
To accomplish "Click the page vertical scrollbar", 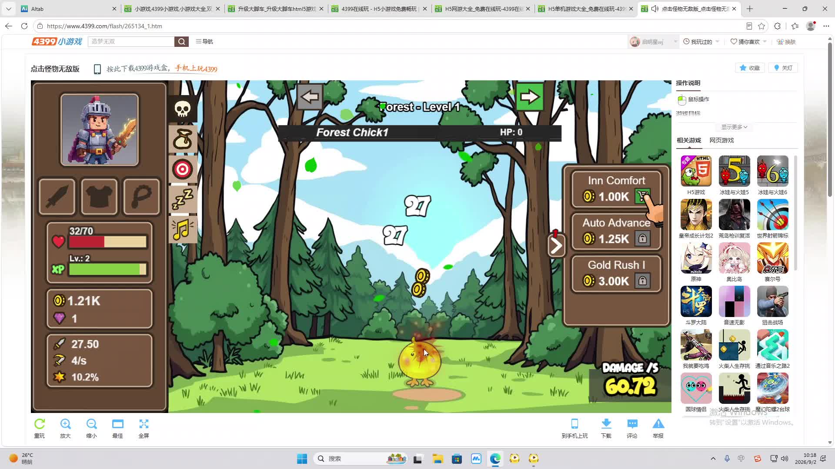I will 830,119.
